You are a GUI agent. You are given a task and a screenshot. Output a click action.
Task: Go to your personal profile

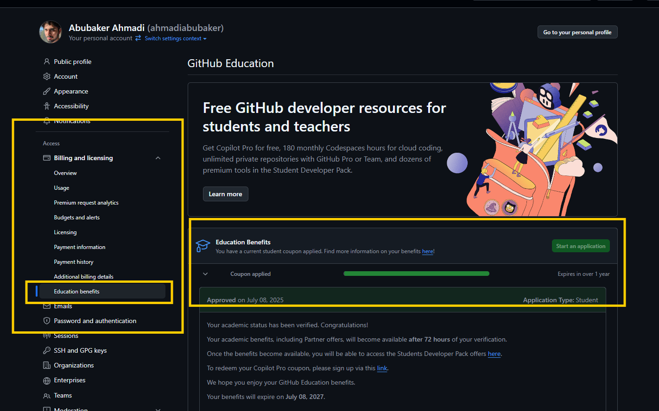click(x=577, y=32)
